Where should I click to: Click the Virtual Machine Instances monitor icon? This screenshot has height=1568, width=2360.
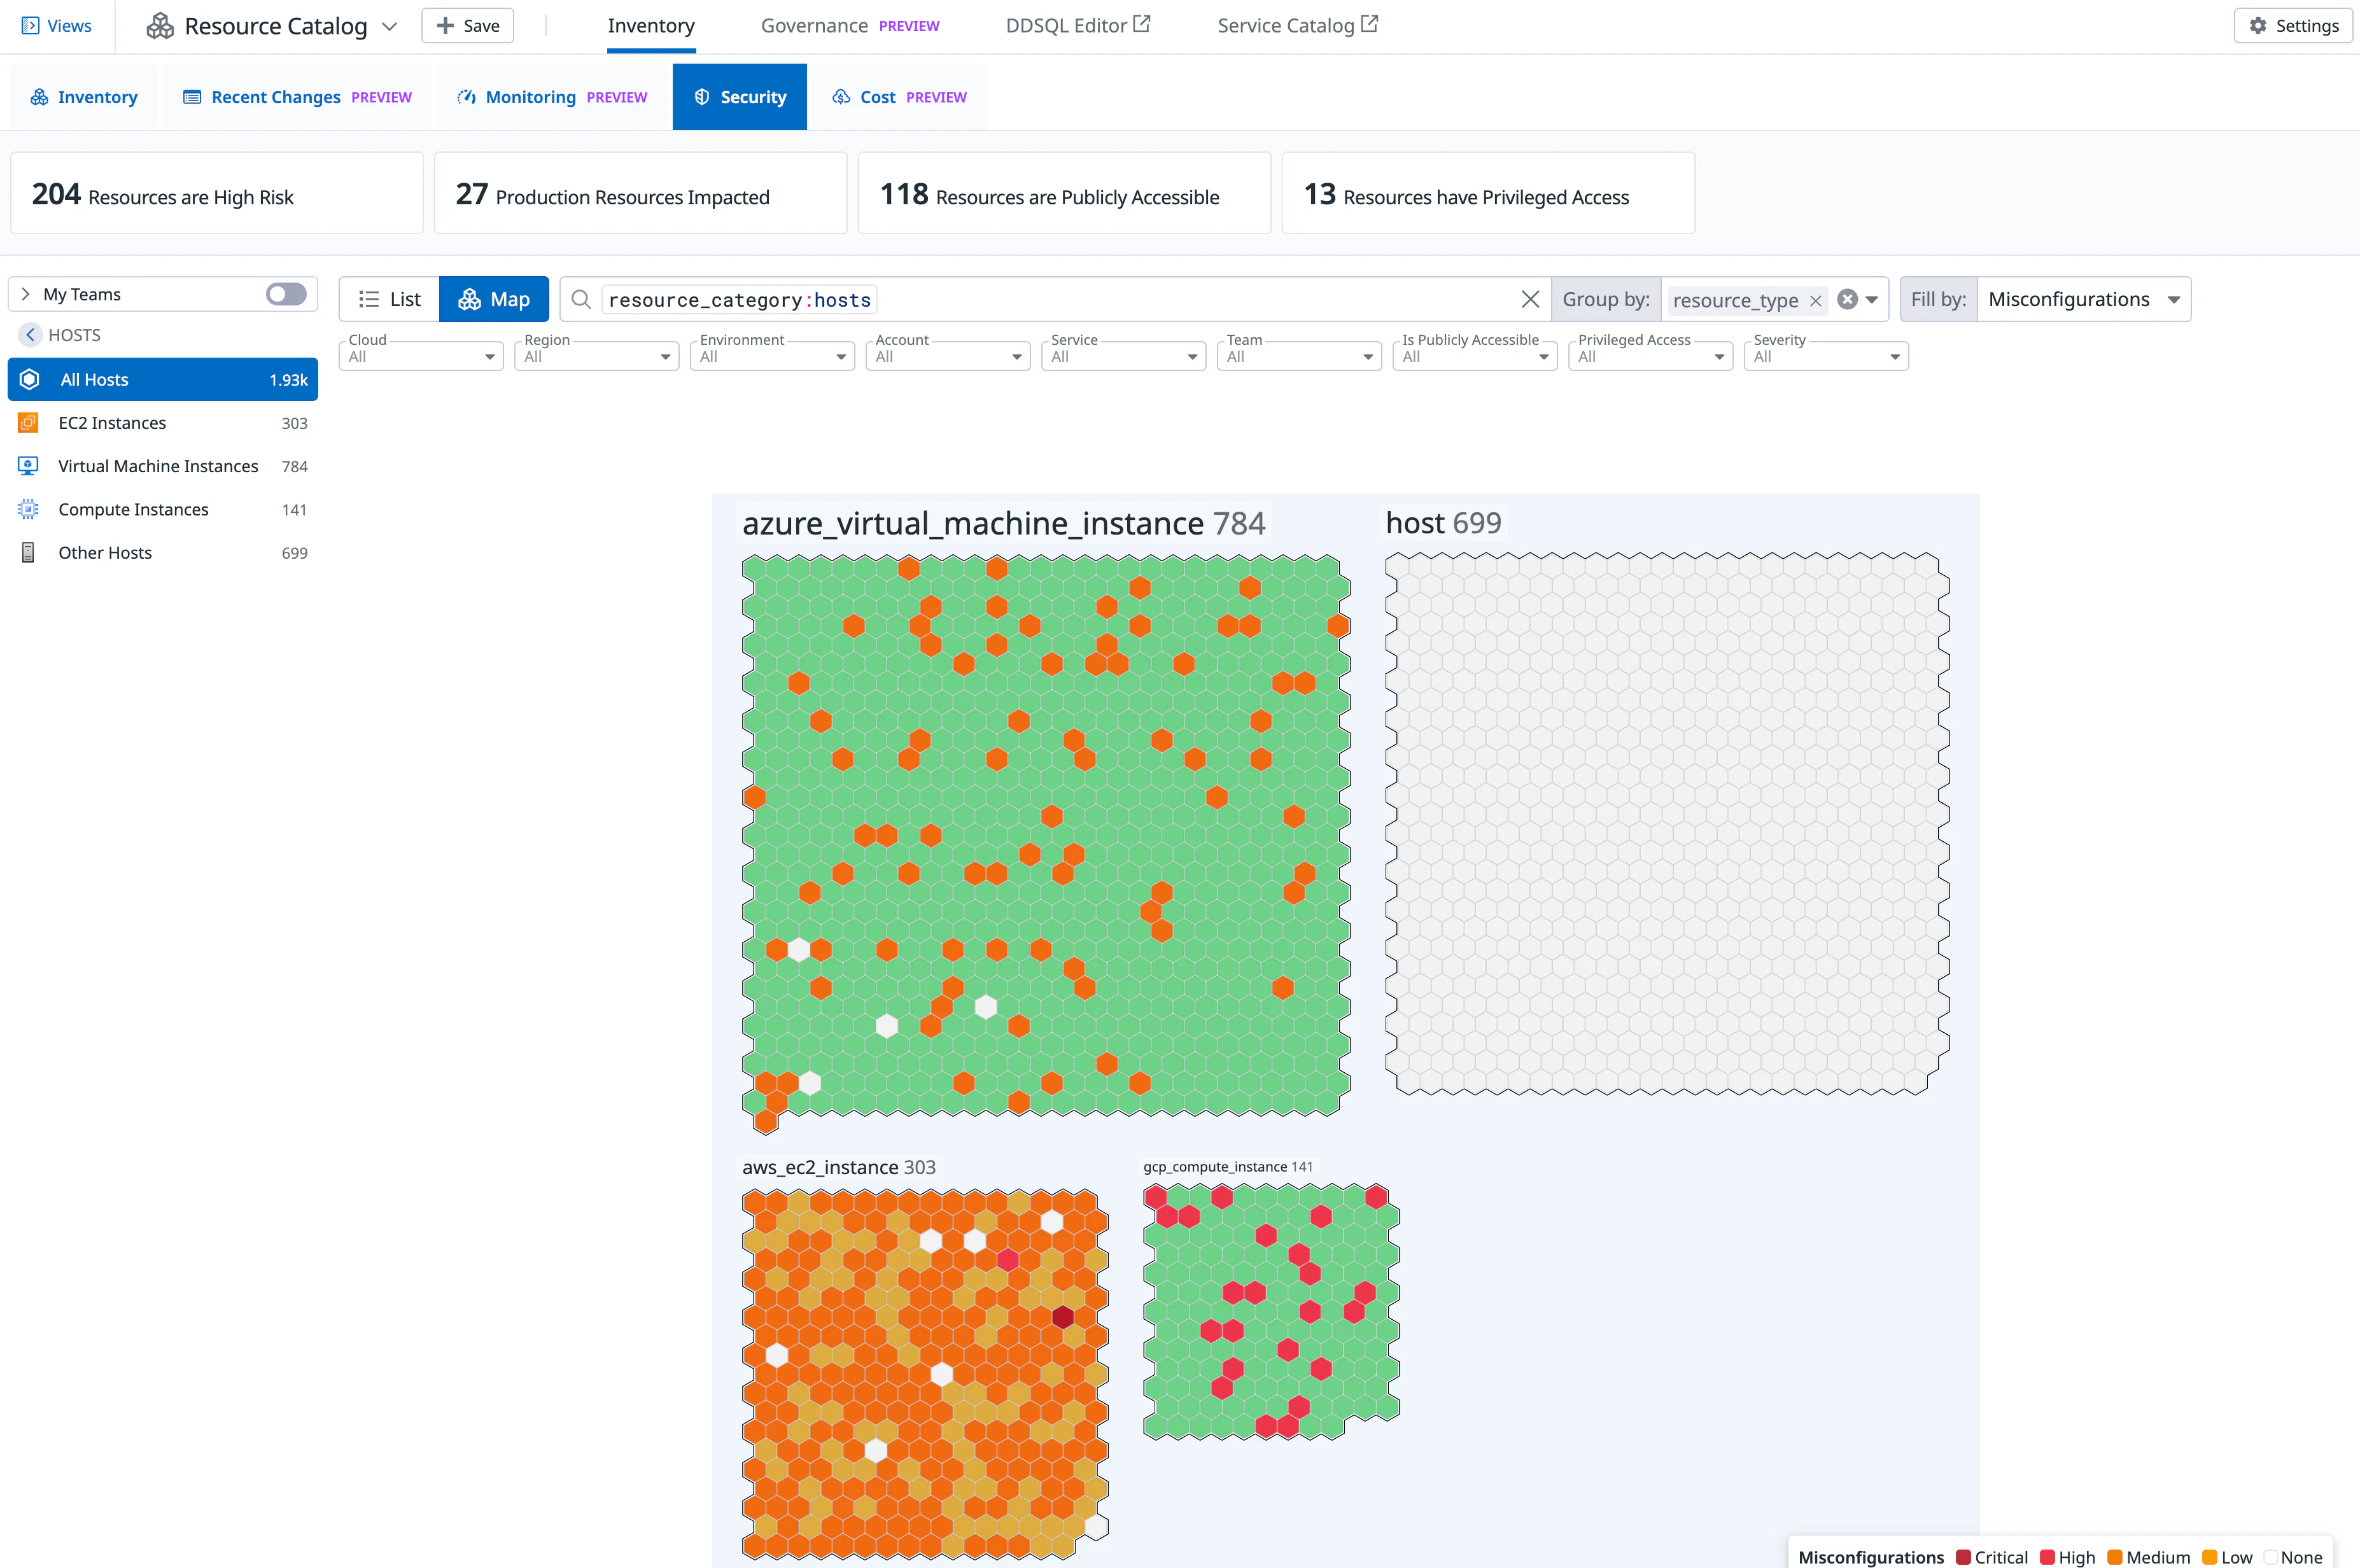[x=28, y=466]
